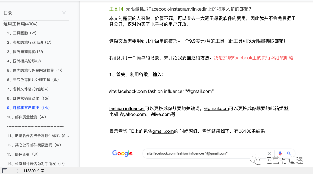Click inside the Google search input field
313x174 pixels.
202,153
